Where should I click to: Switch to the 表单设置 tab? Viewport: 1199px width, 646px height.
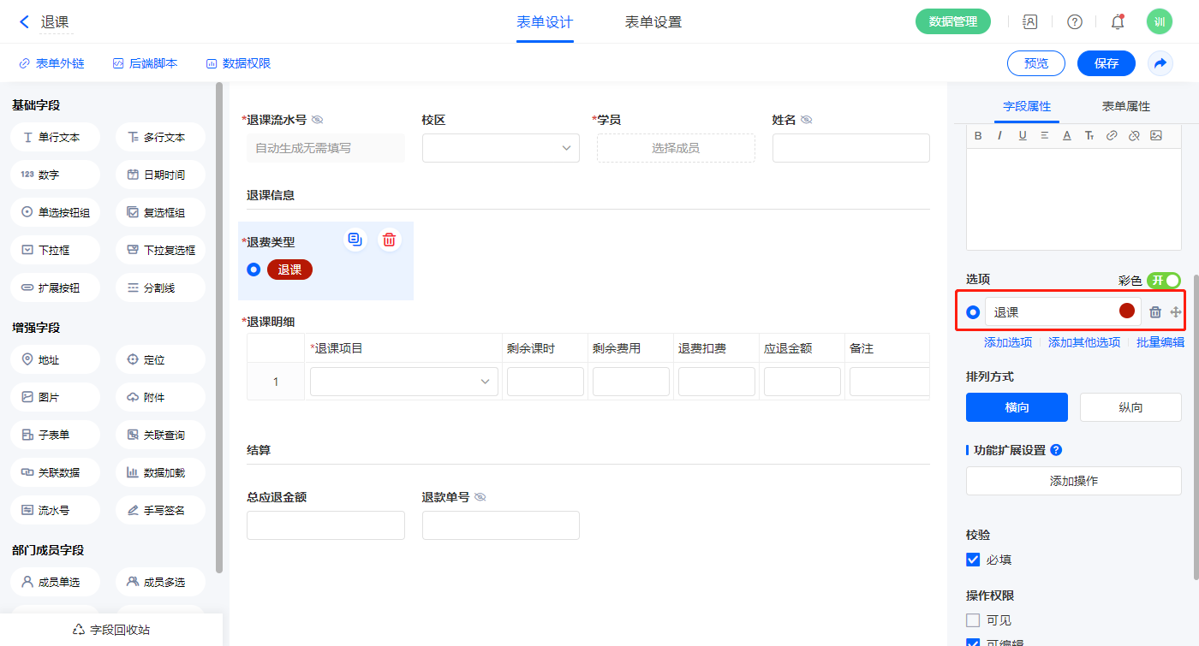pos(653,22)
